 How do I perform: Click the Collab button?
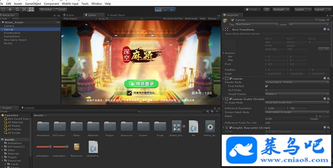point(252,9)
